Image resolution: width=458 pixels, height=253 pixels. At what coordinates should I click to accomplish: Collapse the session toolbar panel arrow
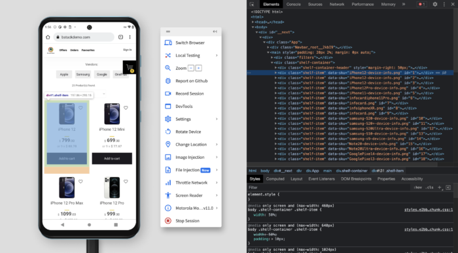coord(215,31)
